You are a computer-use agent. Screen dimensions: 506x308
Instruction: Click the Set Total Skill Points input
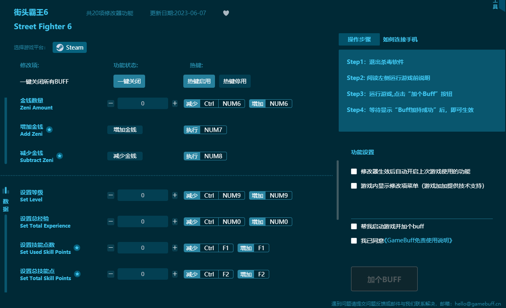(x=143, y=274)
